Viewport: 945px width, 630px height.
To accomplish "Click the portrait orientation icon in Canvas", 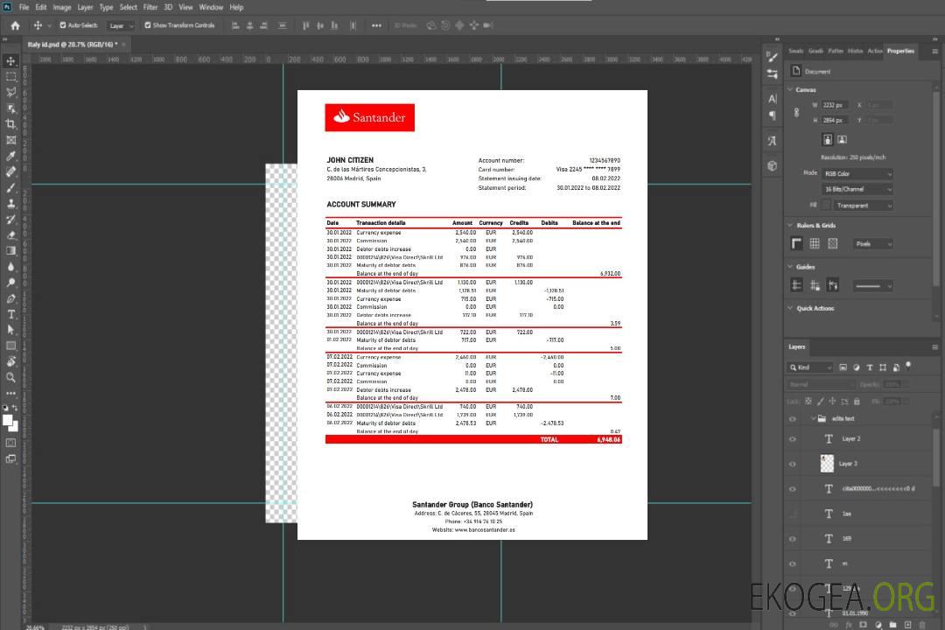I will pyautogui.click(x=828, y=140).
